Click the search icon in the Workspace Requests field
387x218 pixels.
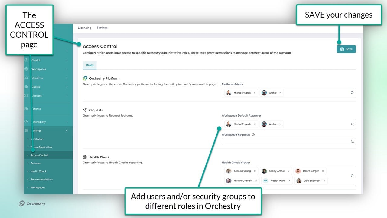click(x=352, y=141)
